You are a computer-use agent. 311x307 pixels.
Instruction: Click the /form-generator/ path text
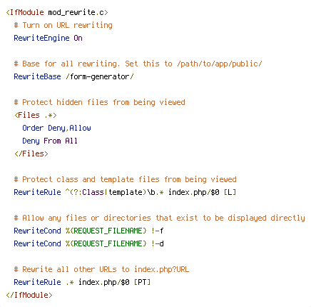[100, 76]
